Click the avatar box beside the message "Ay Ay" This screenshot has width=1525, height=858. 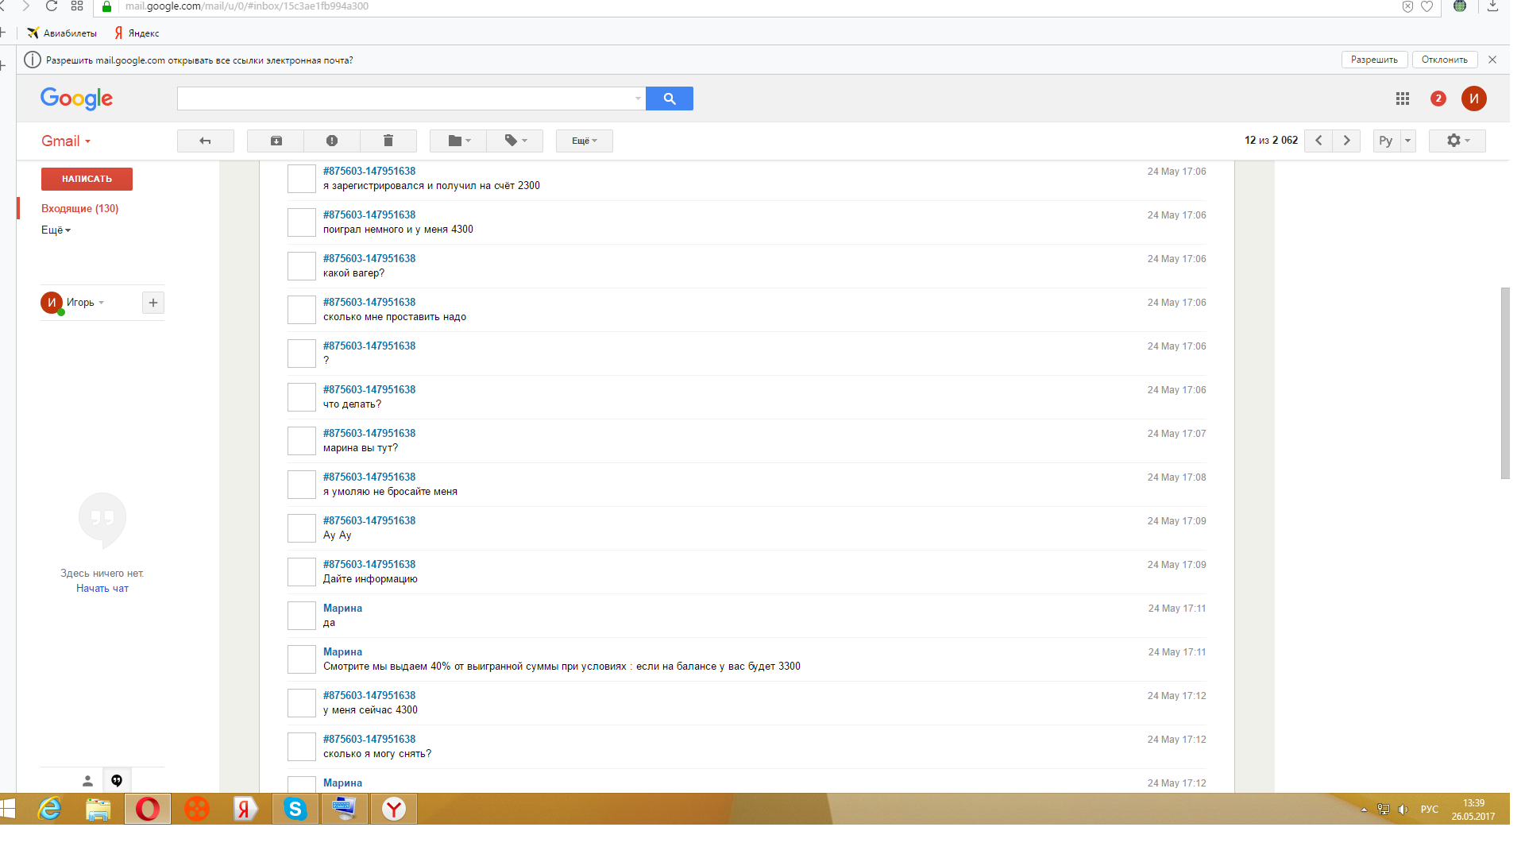(301, 528)
